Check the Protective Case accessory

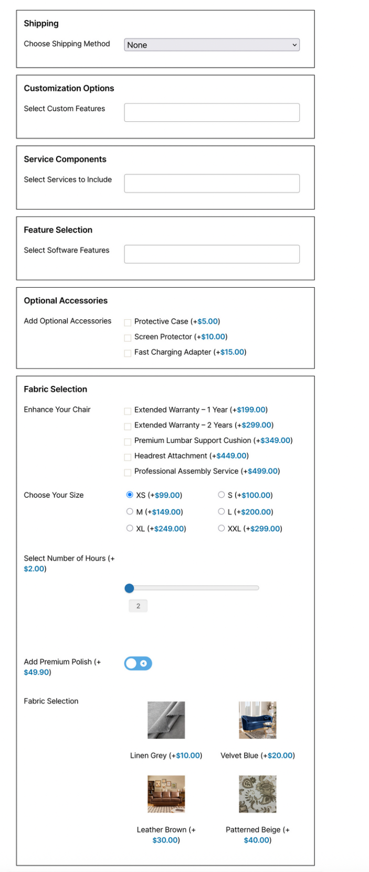pos(128,322)
